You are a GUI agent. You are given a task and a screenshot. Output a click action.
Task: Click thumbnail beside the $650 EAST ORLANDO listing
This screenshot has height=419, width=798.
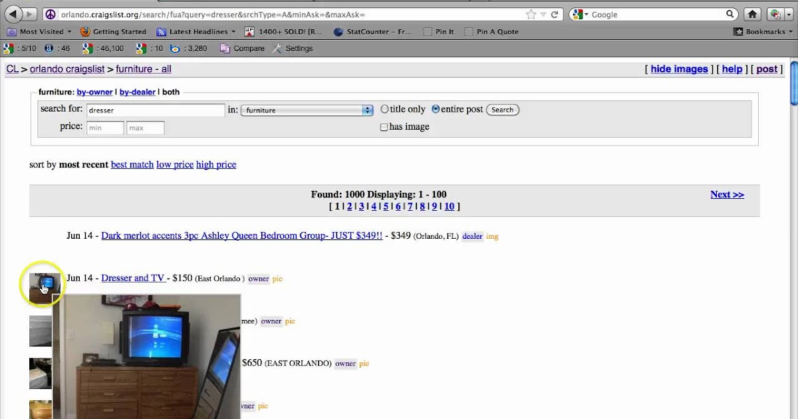[x=40, y=373]
